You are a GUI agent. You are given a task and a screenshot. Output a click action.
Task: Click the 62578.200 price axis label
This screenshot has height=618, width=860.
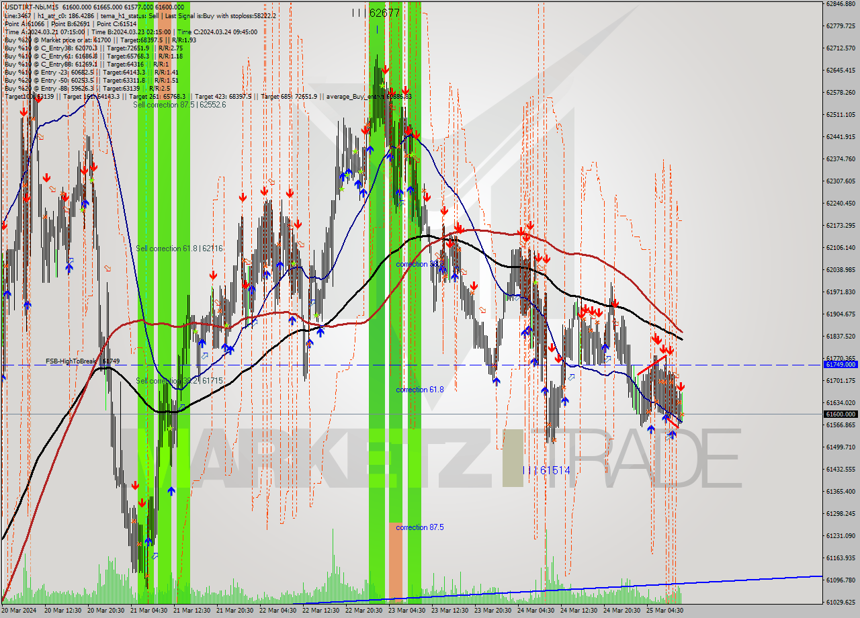point(841,93)
